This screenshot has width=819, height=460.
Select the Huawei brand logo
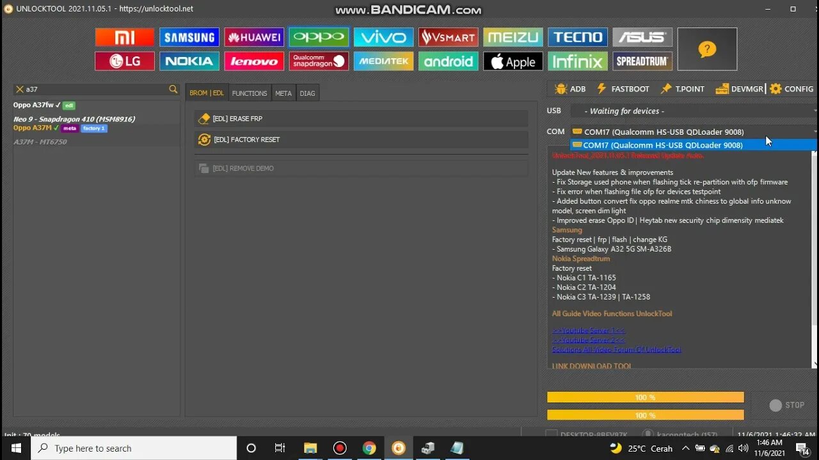[x=254, y=37]
